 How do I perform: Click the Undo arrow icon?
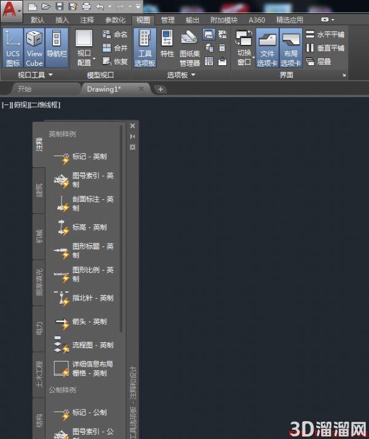click(100, 6)
